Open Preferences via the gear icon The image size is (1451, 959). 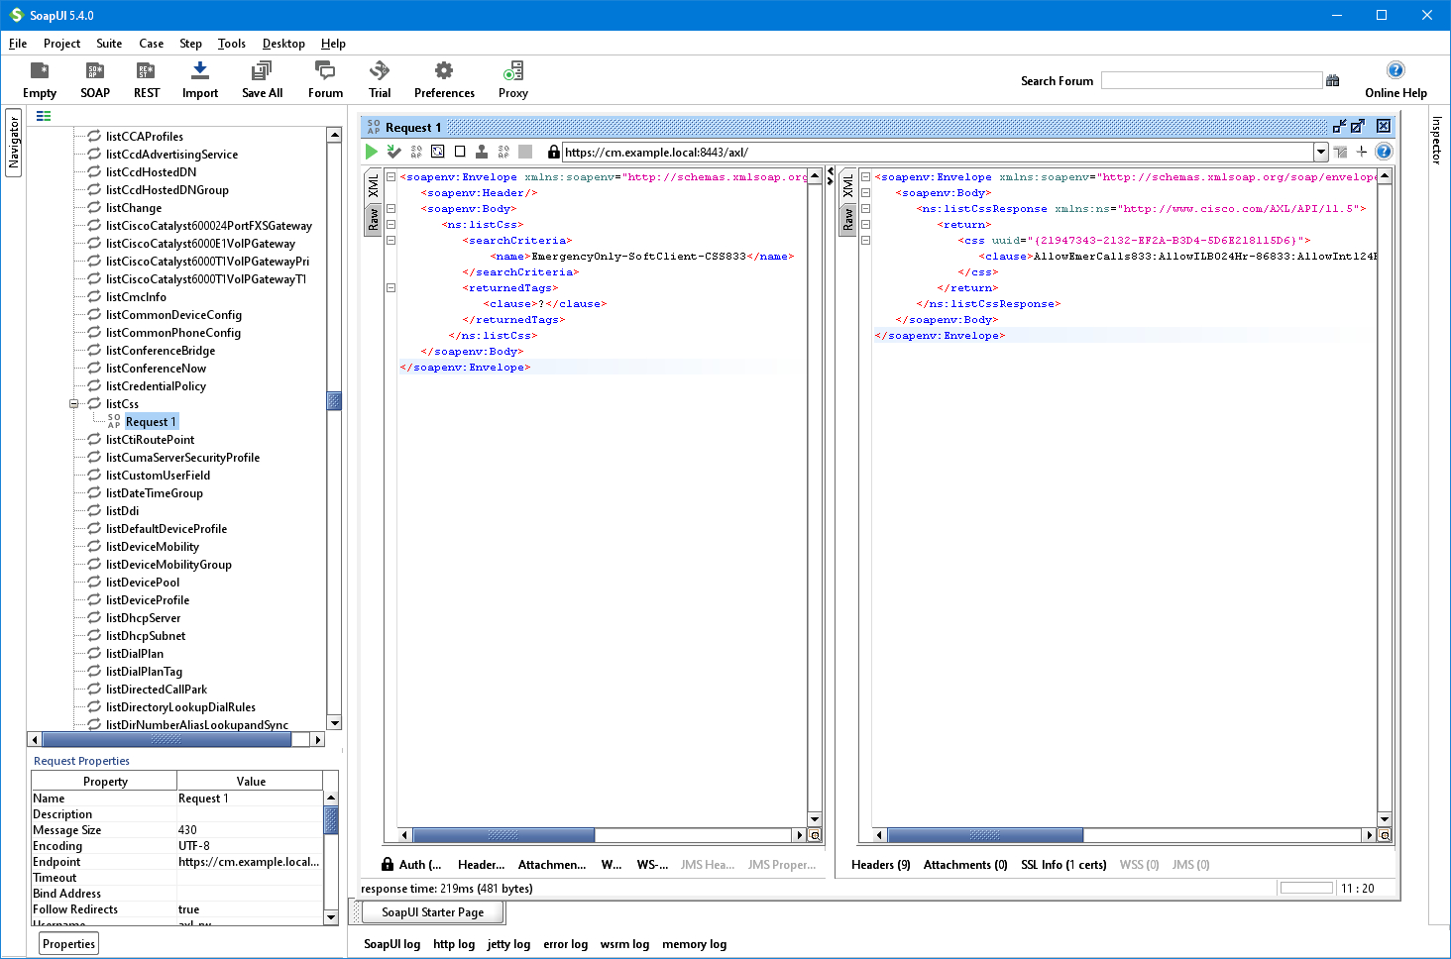[443, 79]
